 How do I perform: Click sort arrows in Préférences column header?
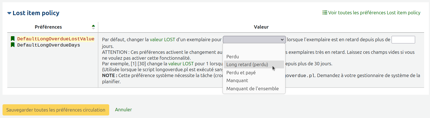click(x=93, y=27)
